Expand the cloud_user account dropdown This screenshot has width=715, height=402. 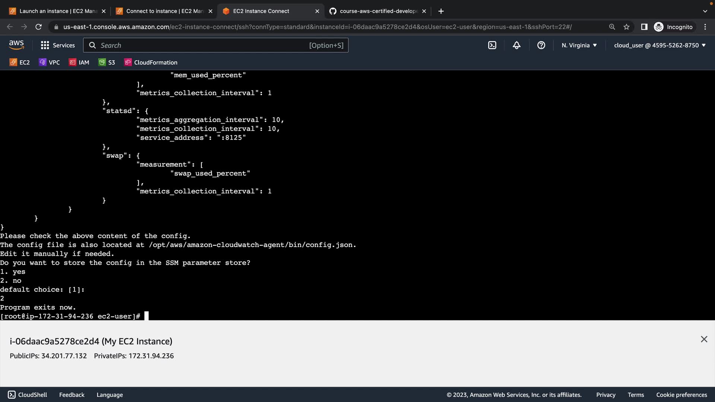pyautogui.click(x=660, y=45)
